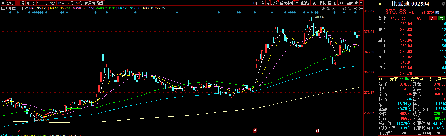Click the red 榜 marker on chart bottom
This screenshot has height=136, width=446.
click(x=255, y=131)
